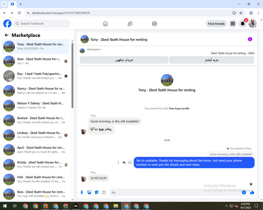Click the browser back arrow
Image resolution: width=263 pixels, height=210 pixels.
coord(5,13)
